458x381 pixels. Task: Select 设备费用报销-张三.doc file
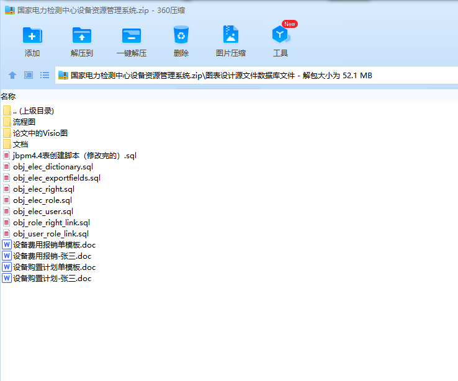tap(47, 256)
